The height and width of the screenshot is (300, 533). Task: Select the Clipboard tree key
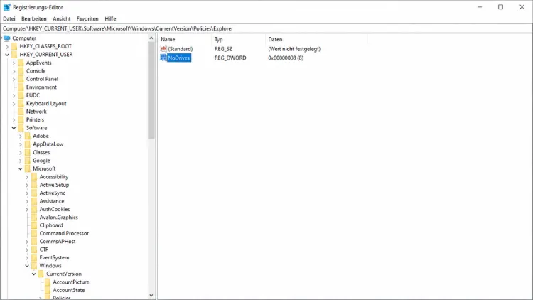(51, 225)
